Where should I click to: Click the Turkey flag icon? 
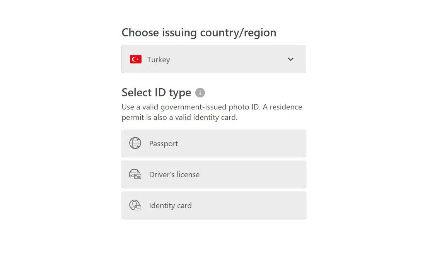click(x=136, y=59)
